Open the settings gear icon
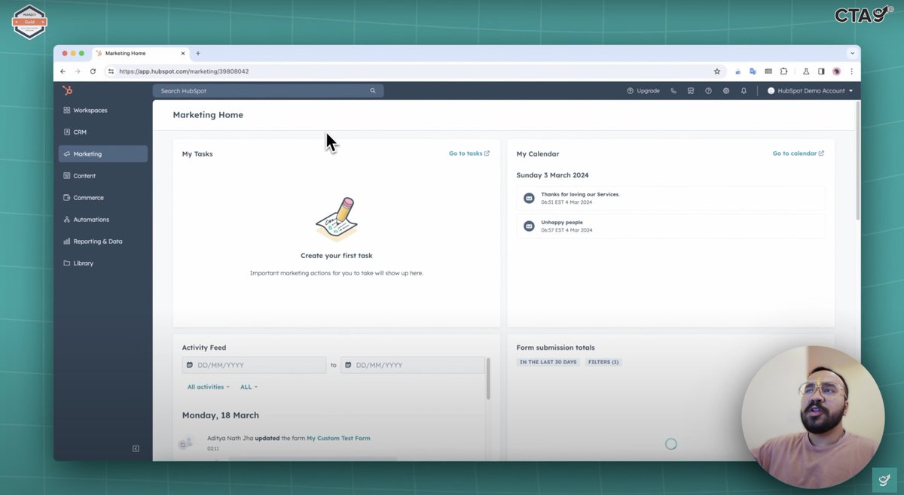The height and width of the screenshot is (495, 904). (726, 90)
